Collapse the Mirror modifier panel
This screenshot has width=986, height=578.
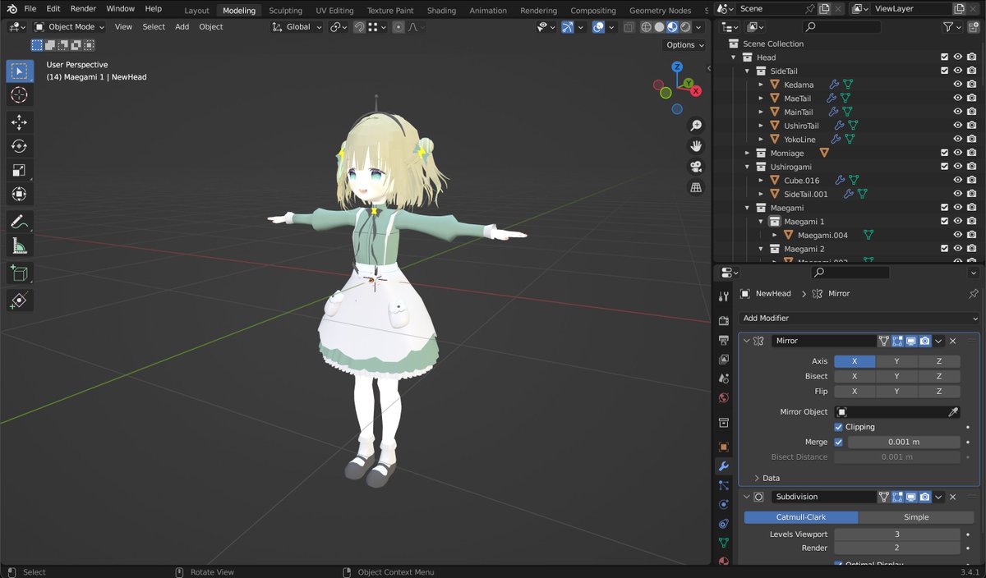pyautogui.click(x=746, y=341)
